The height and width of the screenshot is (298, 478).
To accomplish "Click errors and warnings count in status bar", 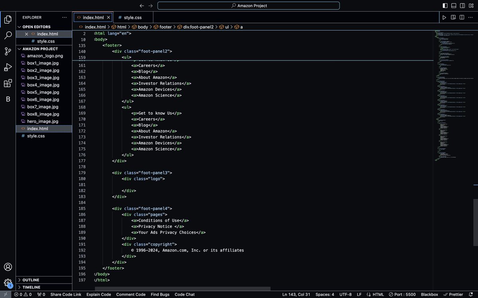I will [23, 294].
